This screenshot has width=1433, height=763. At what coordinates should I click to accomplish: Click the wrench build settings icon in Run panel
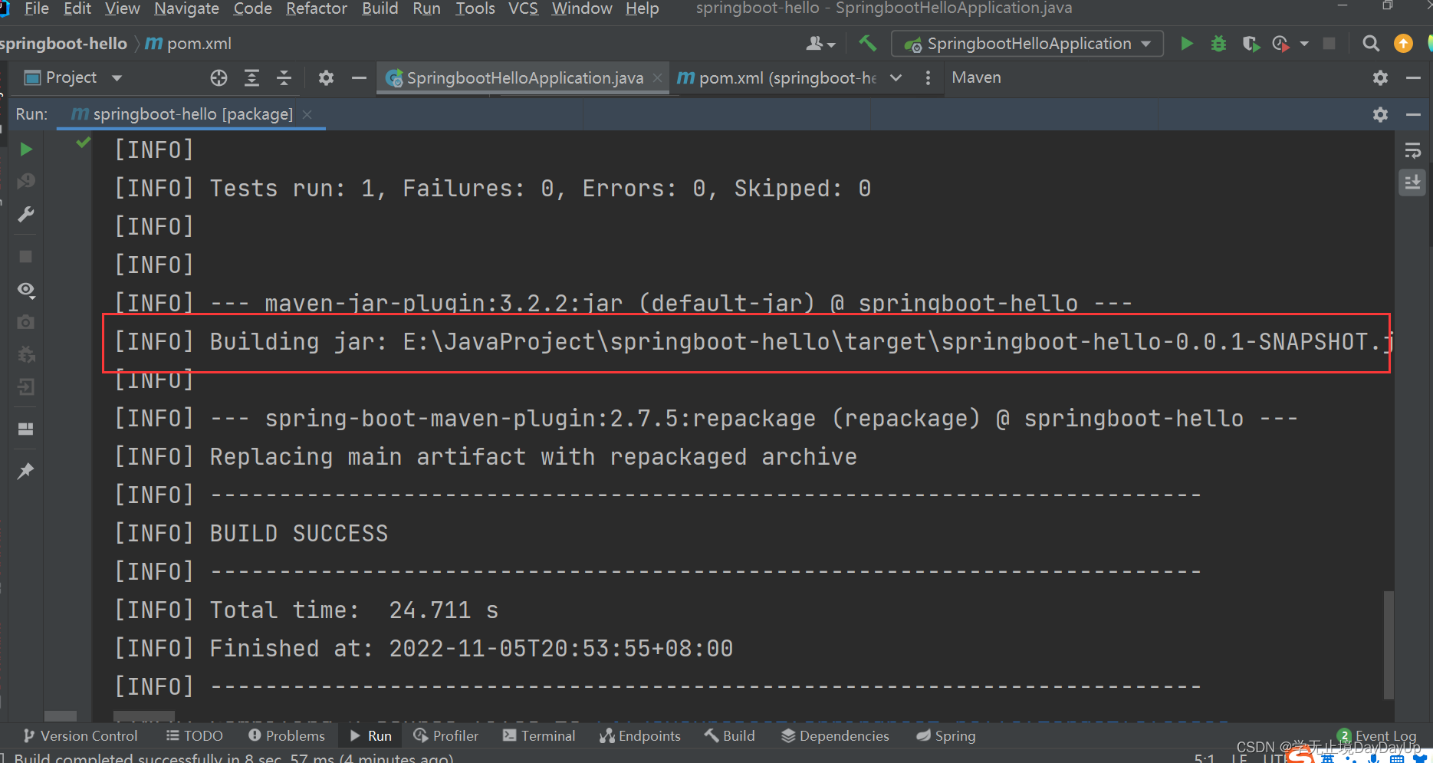[x=26, y=214]
